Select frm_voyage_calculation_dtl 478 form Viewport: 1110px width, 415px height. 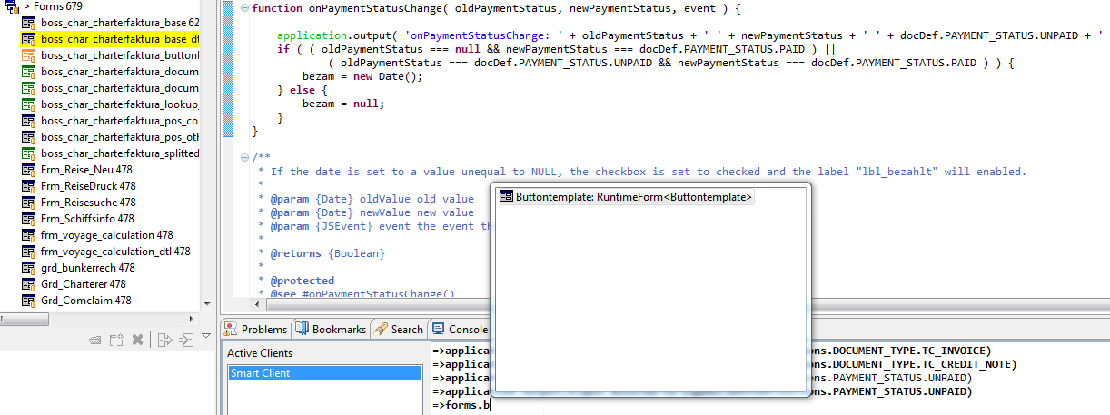pos(116,252)
